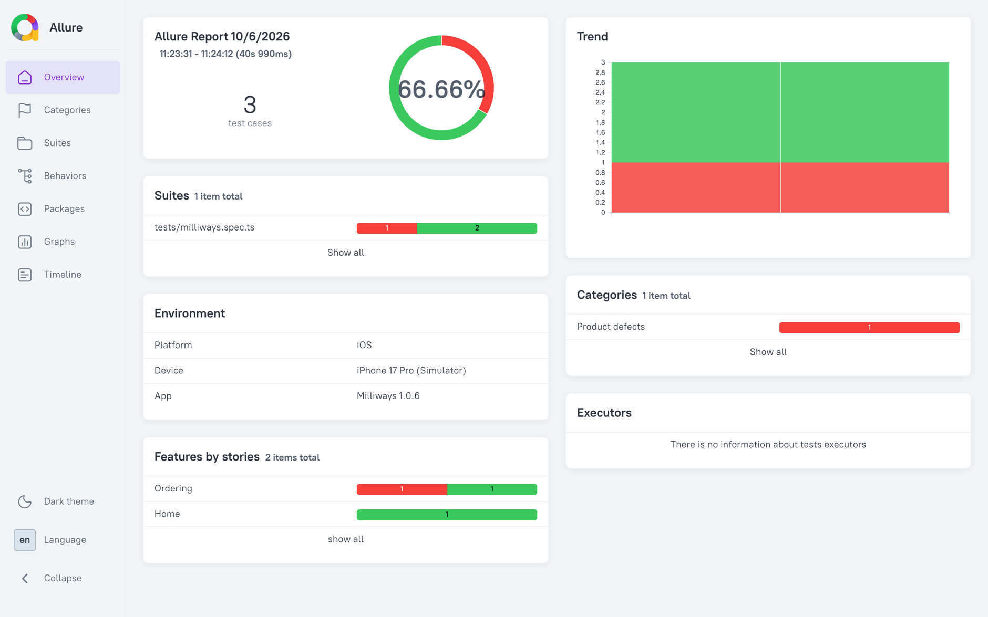Open Overview via its home icon

(25, 77)
